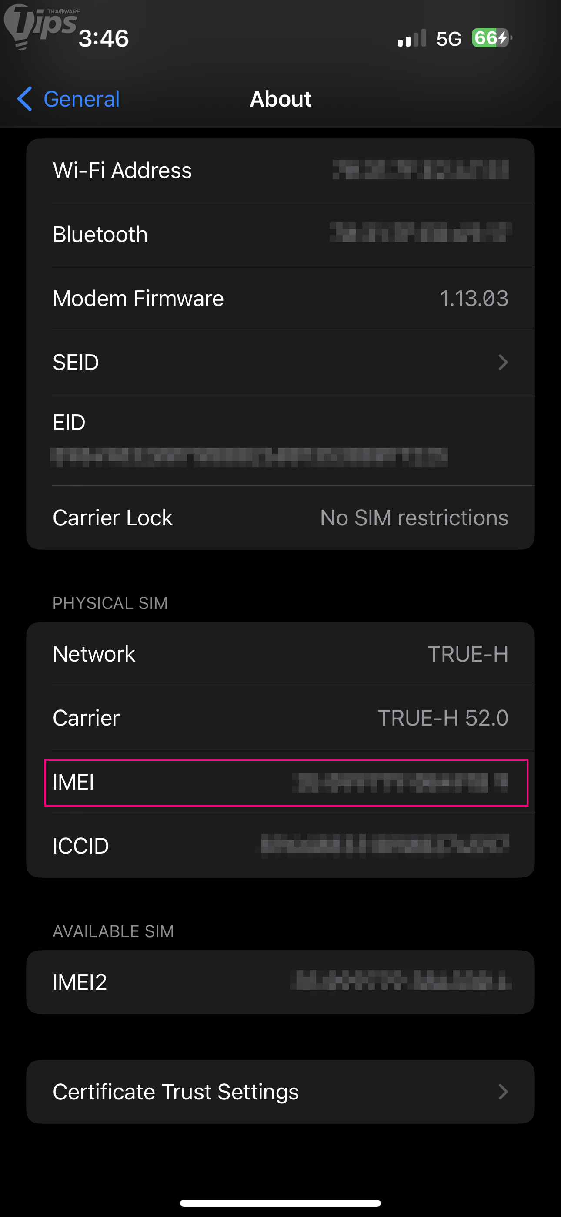The height and width of the screenshot is (1217, 561).
Task: Tap the home indicator bar
Action: 280,1203
